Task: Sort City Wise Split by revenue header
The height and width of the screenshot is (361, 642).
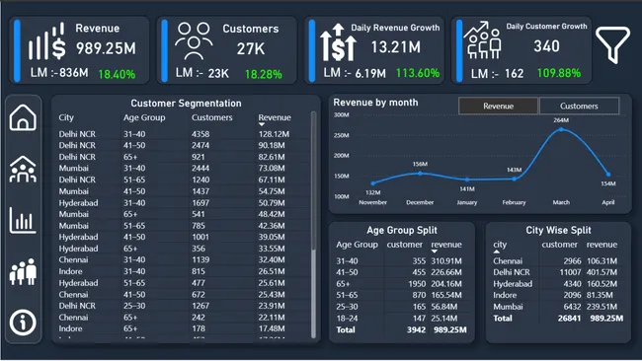Action: point(602,245)
